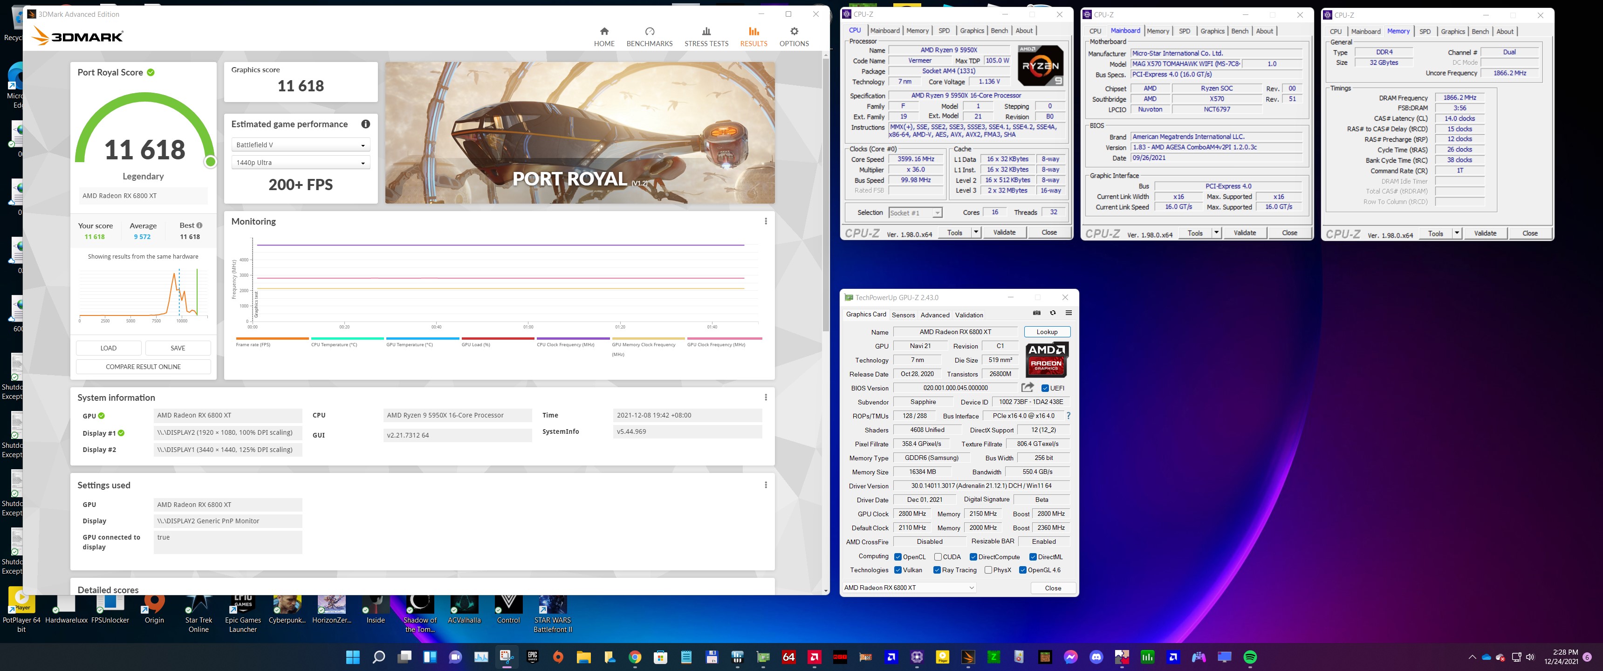
Task: Open Epic Games Launcher from the taskbar
Action: (532, 657)
